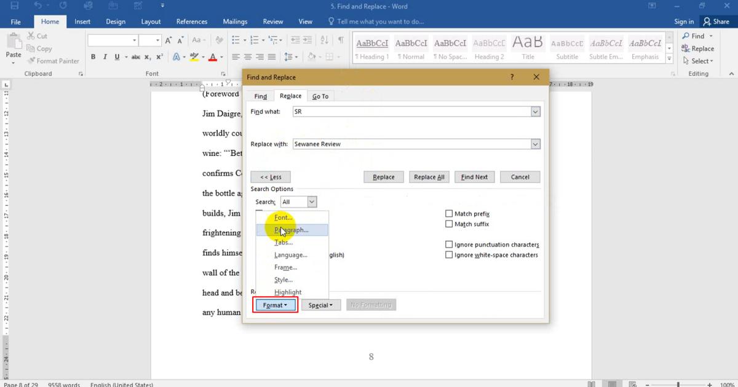Click the Paste icon in Clipboard group
The height and width of the screenshot is (387, 738).
coord(14,47)
